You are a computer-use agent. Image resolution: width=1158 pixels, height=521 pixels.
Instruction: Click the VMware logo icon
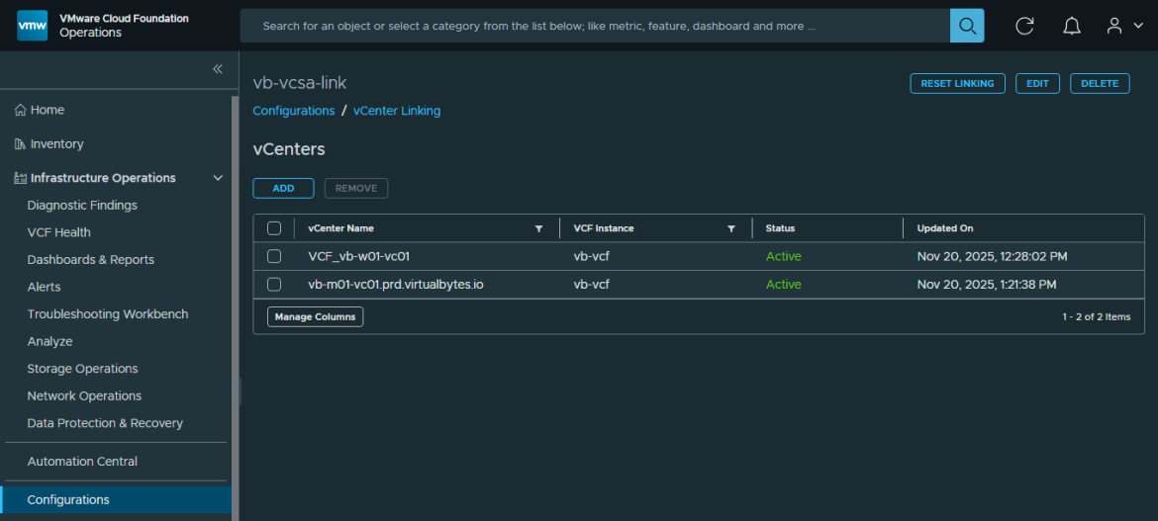32,26
